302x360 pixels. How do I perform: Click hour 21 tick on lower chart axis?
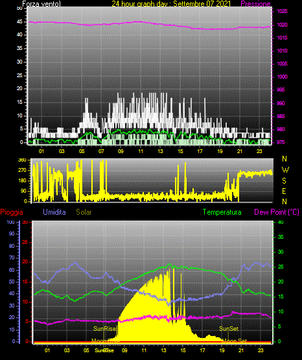241,350
